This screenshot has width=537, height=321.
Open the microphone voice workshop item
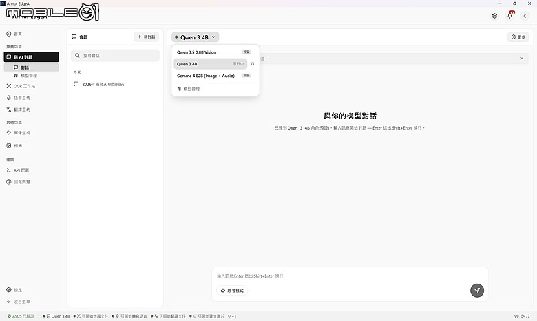[x=19, y=98]
